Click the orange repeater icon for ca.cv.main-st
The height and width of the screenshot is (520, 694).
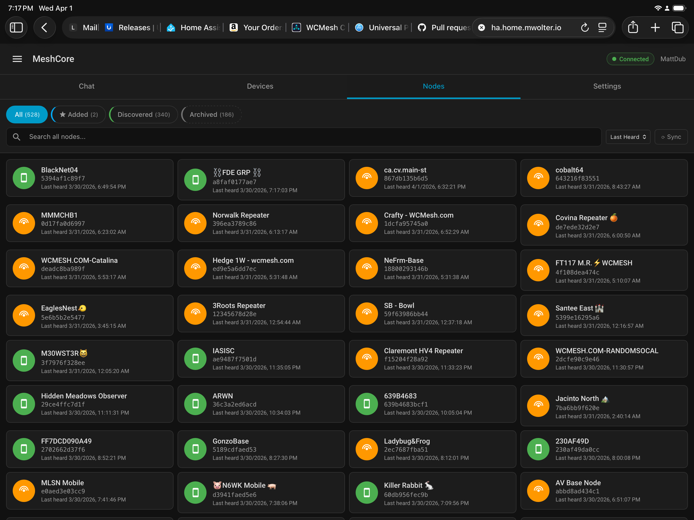367,178
